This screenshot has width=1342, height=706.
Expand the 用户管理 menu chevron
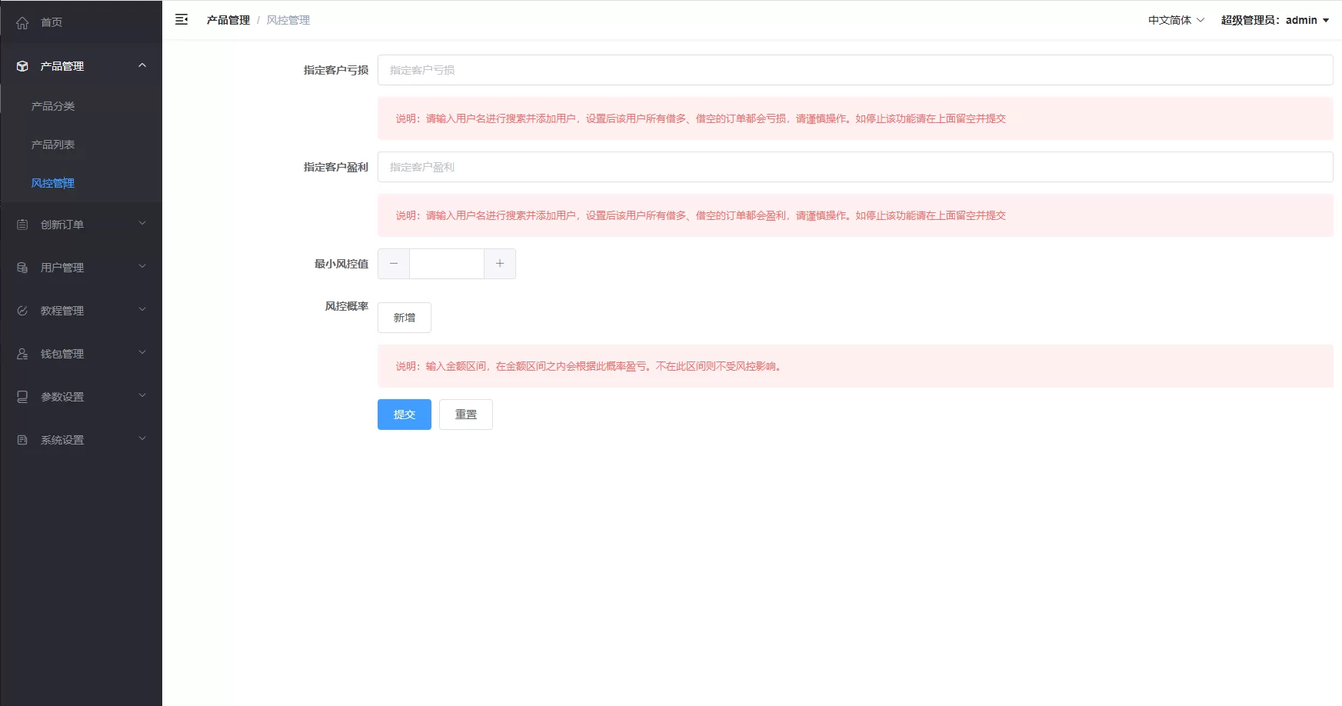tap(142, 266)
